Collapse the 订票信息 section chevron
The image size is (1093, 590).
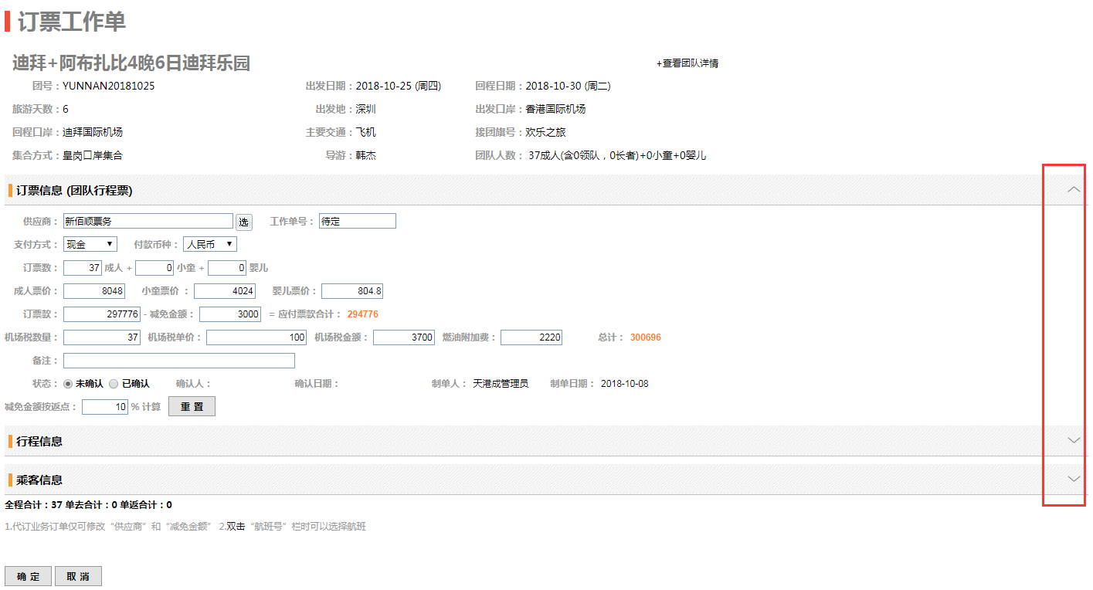click(1073, 189)
